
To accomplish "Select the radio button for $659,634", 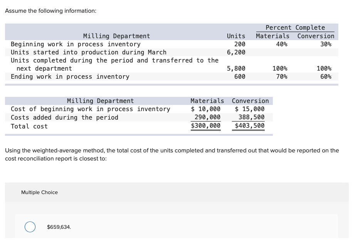I will point(30,227).
